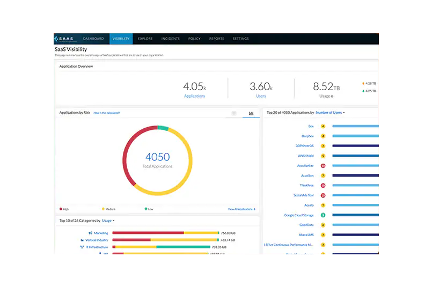Viewport: 432px width, 286px height.
Task: Open the Number of Users dropdown
Action: point(330,113)
